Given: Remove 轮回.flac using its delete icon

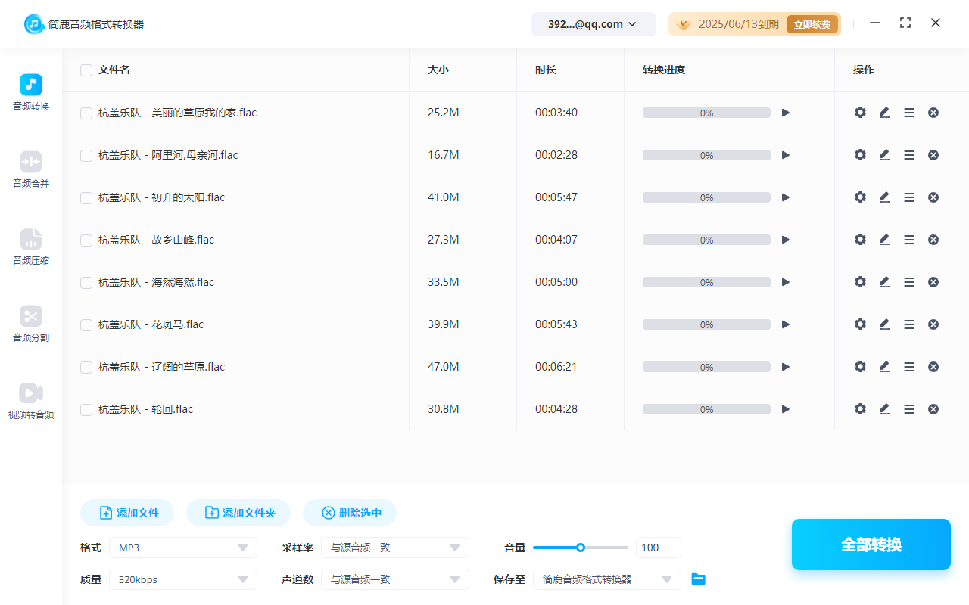Looking at the screenshot, I should (x=933, y=408).
